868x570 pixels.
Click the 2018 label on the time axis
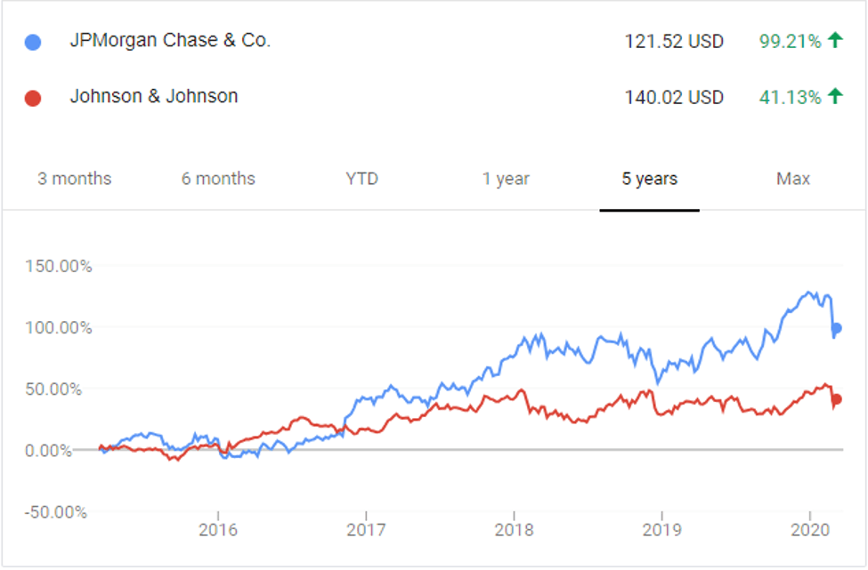pyautogui.click(x=514, y=530)
